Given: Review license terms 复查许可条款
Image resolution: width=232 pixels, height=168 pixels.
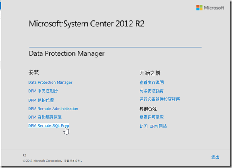Looking at the screenshot, I should (152, 117).
